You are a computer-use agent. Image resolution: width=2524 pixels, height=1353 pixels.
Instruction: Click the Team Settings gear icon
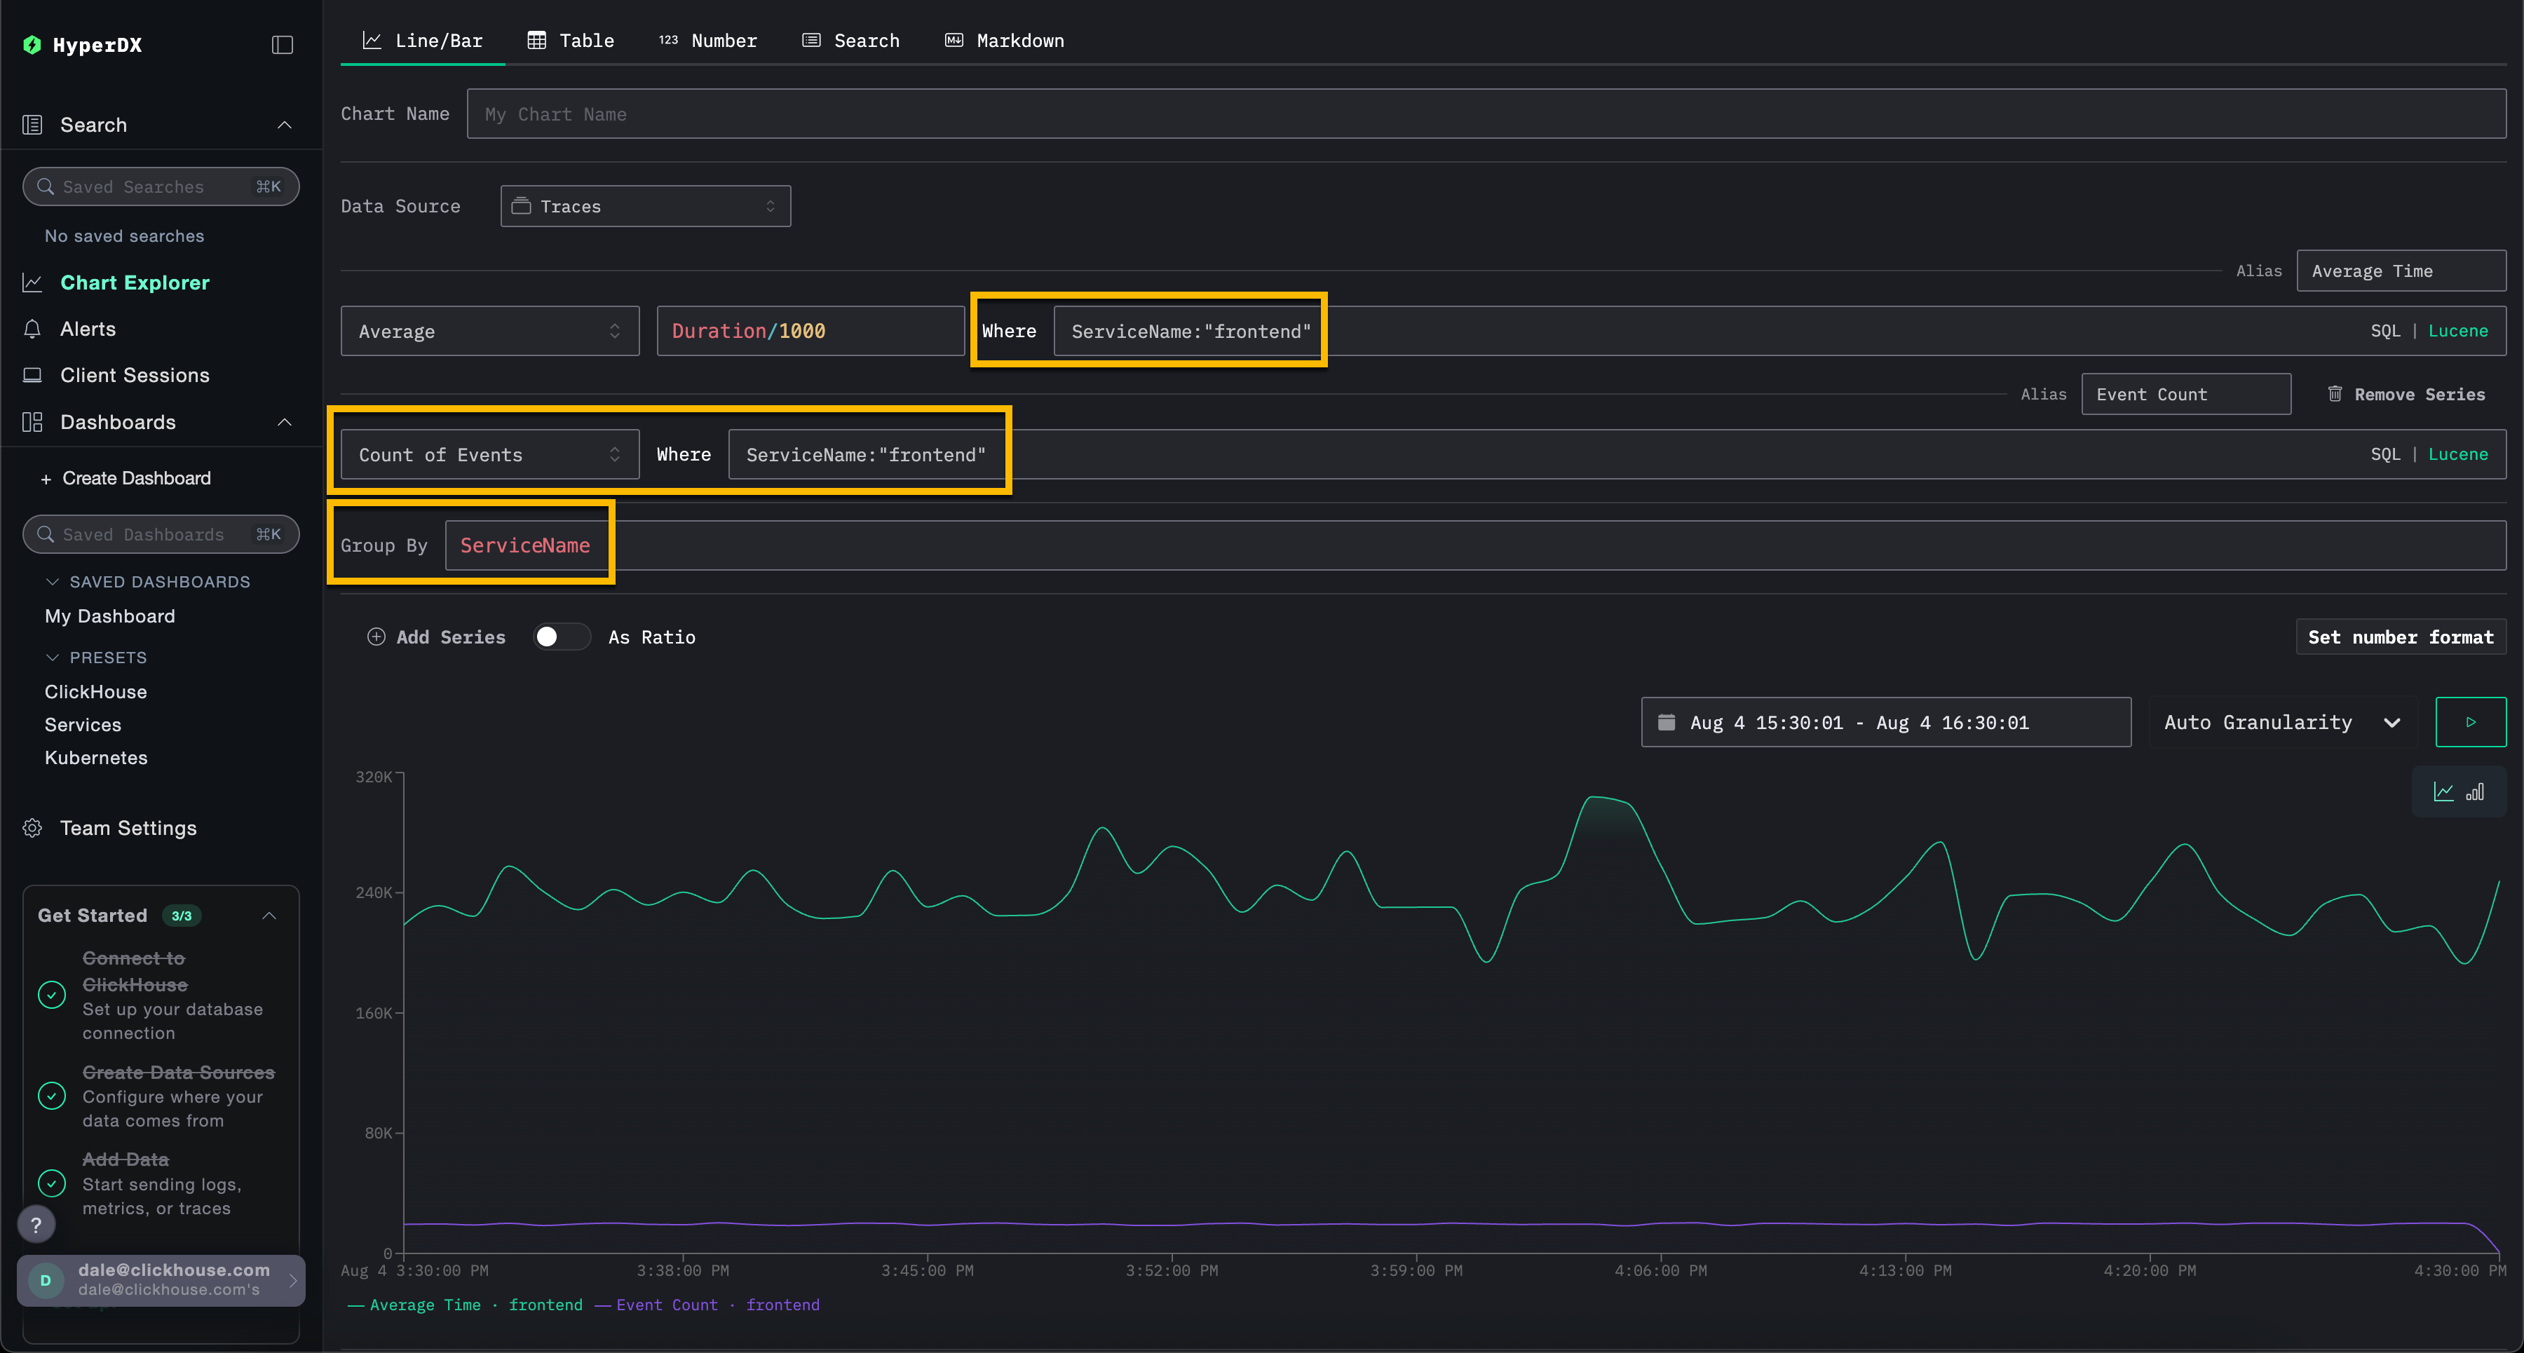tap(32, 828)
